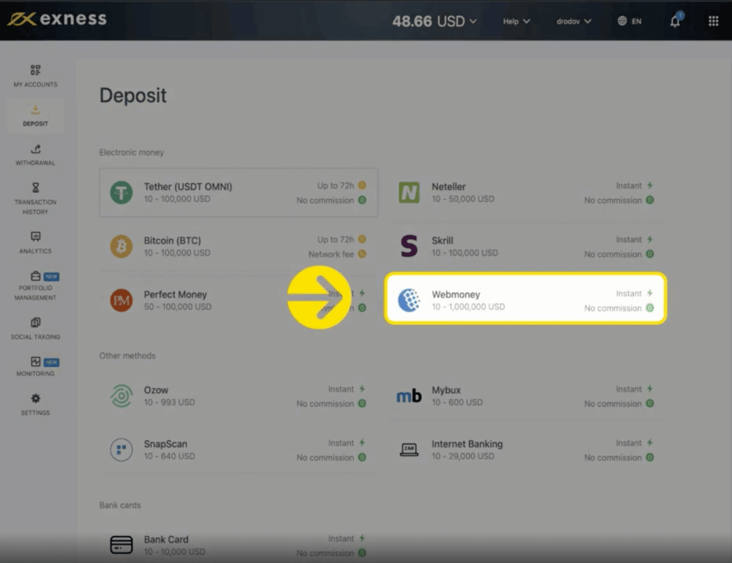Click Skrill's No commission green badge
Screen dimensions: 732x563
coord(650,254)
